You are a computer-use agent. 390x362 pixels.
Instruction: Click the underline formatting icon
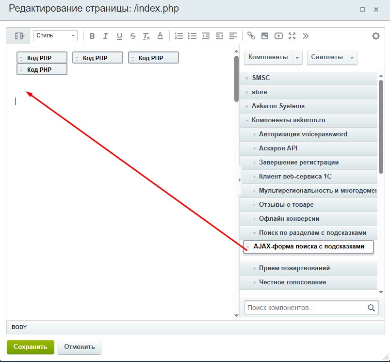(119, 36)
